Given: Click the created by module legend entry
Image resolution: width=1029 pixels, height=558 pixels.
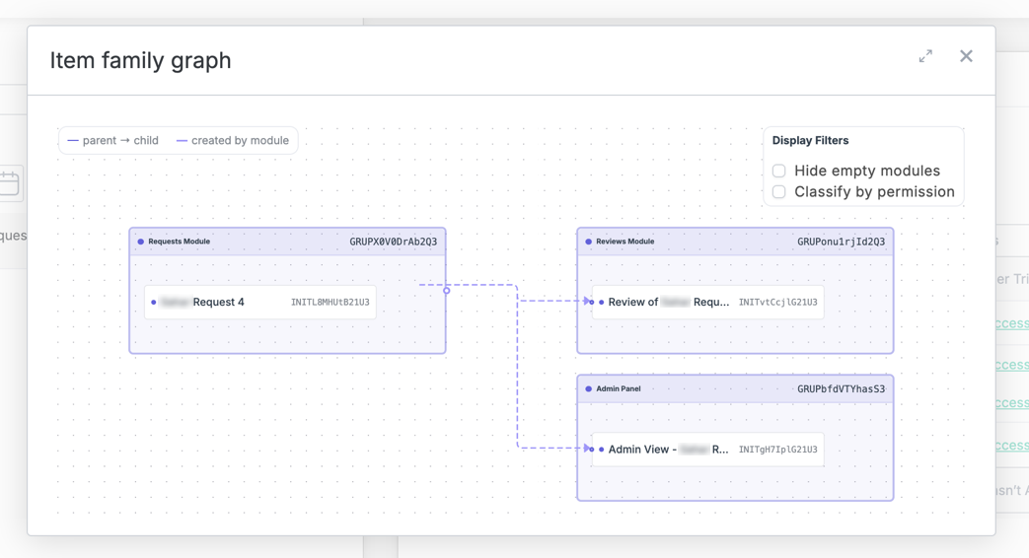Looking at the screenshot, I should [x=232, y=140].
